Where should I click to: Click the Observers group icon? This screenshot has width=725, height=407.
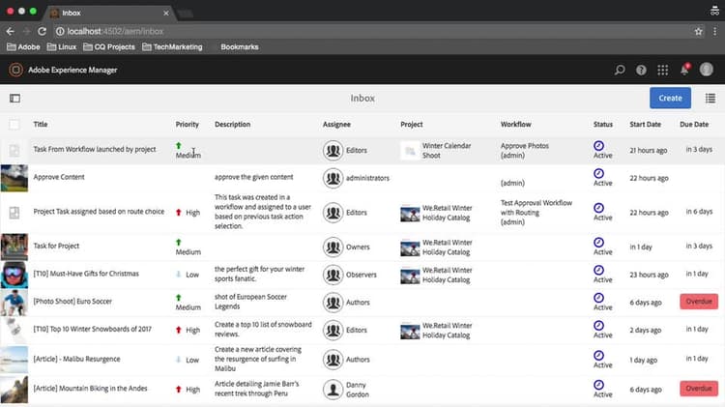[x=333, y=275]
